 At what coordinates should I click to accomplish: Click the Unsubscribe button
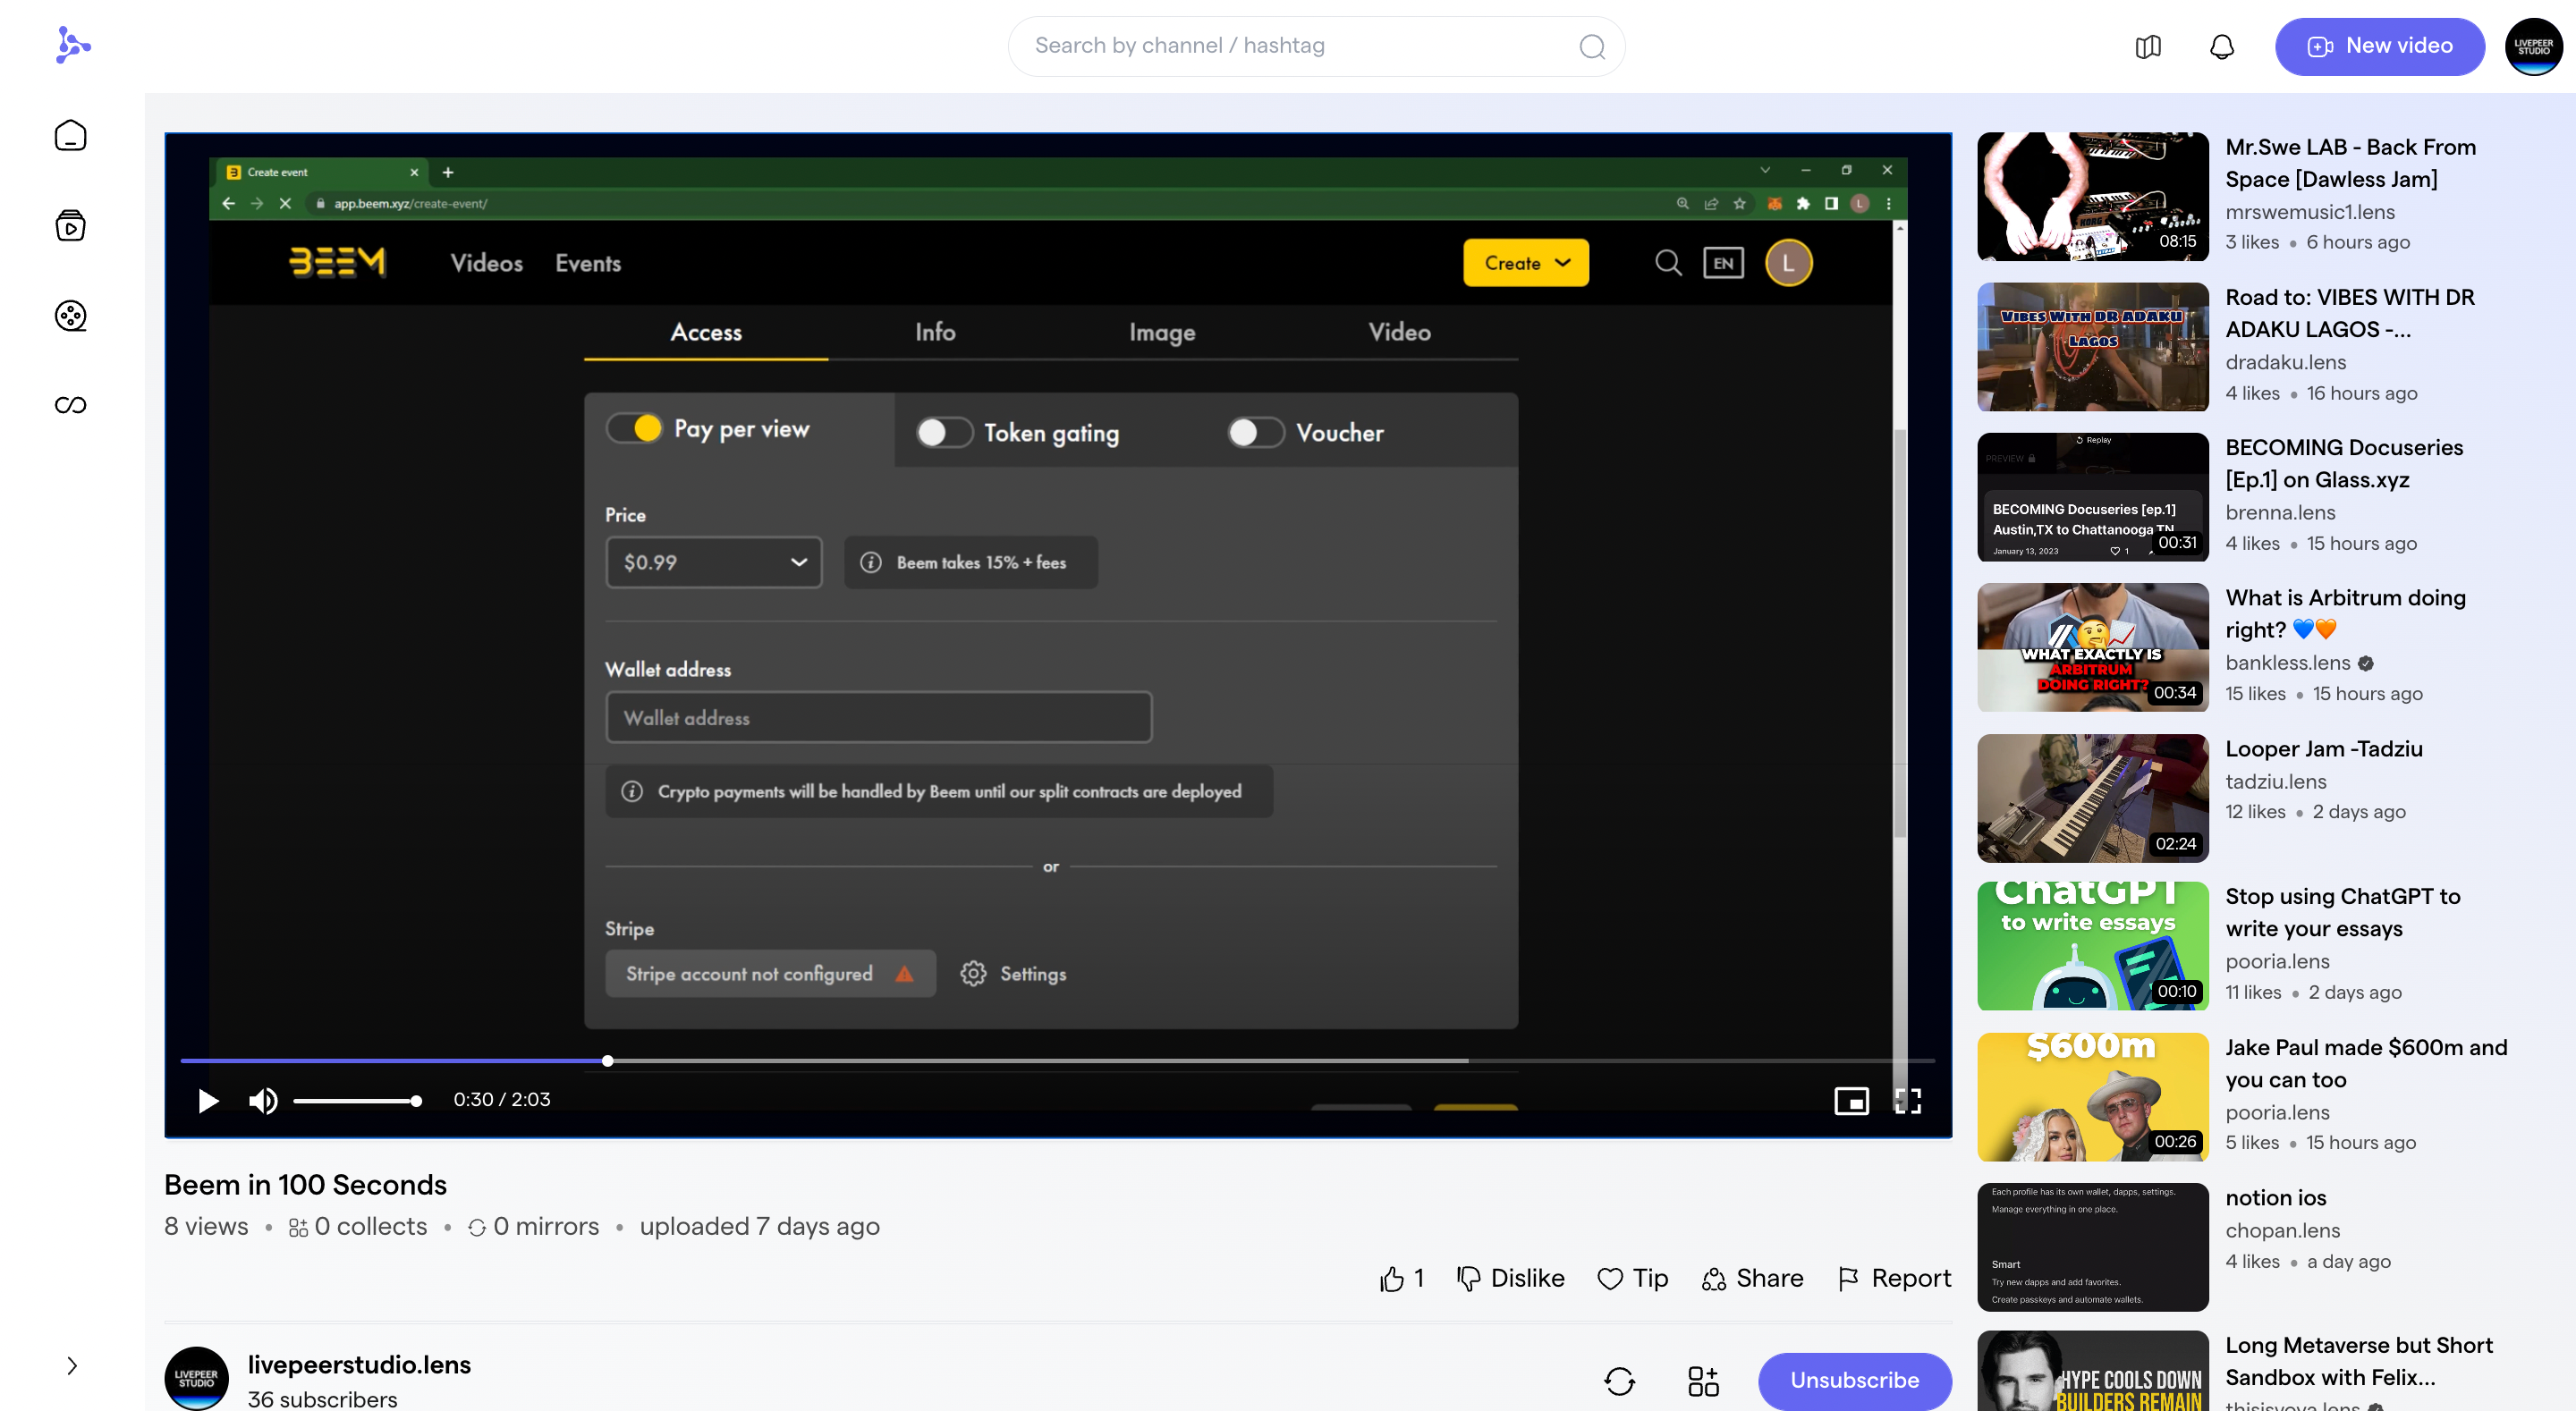tap(1853, 1381)
